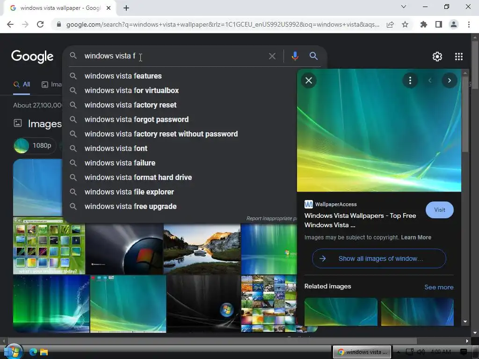This screenshot has height=359, width=479.
Task: Click Report inappropriate predictions link
Action: (x=271, y=218)
